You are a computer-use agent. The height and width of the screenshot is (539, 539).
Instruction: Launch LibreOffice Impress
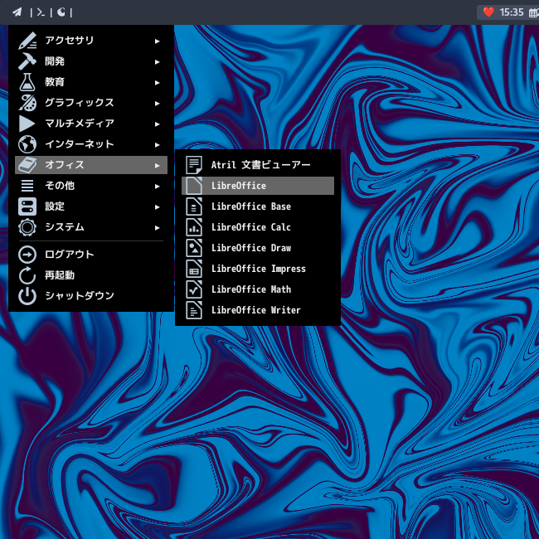258,269
